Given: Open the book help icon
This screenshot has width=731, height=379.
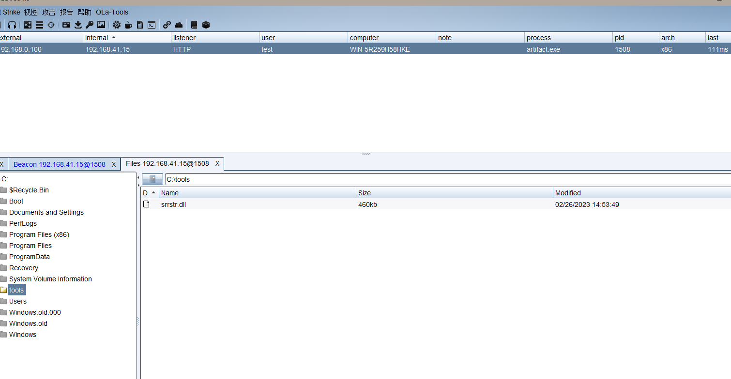Looking at the screenshot, I should (x=194, y=25).
